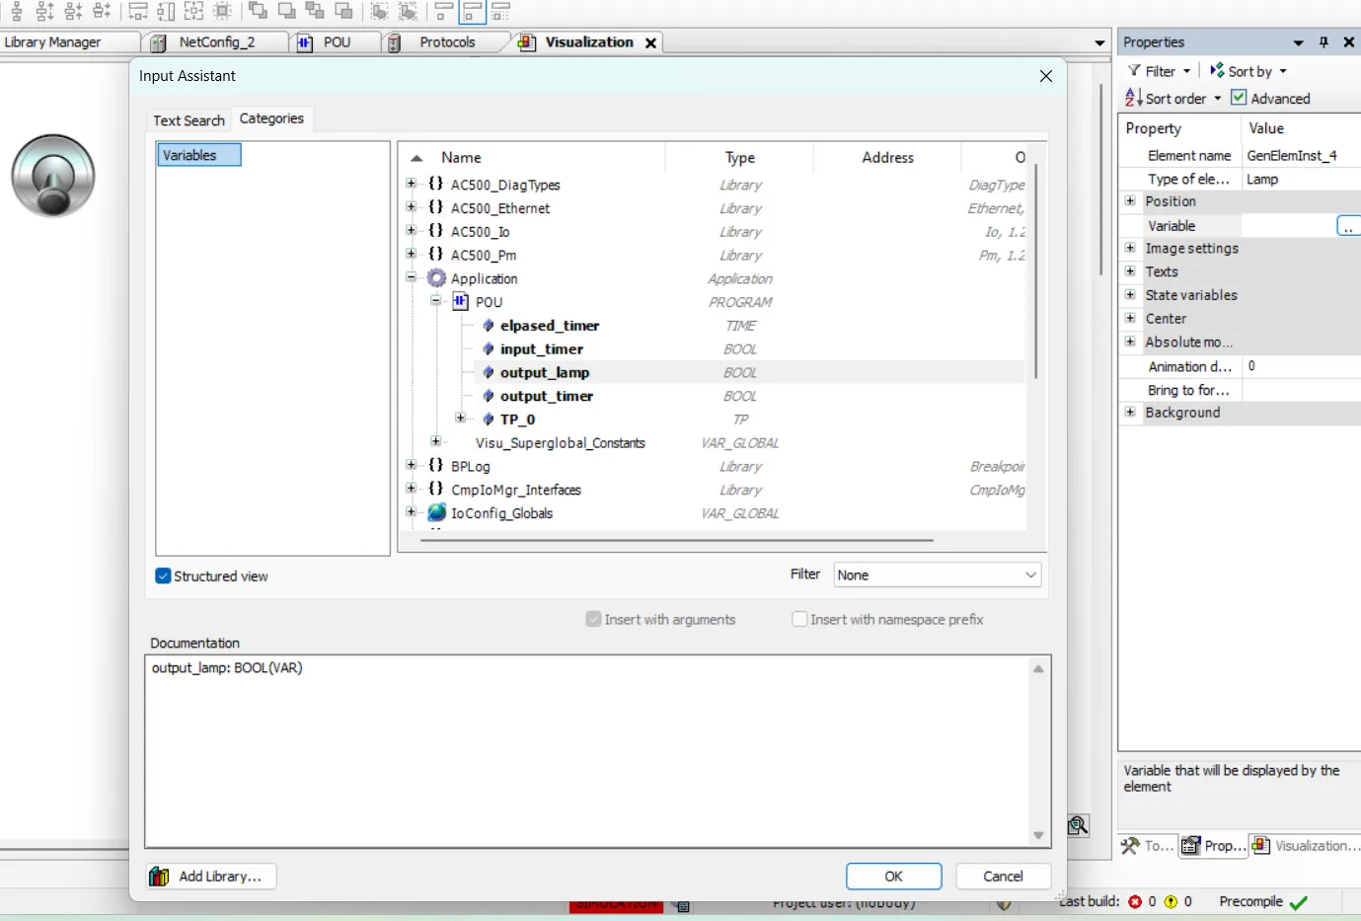Click the Documentation scrollbar down arrow
Screen dimensions: 1361x921
1038,836
